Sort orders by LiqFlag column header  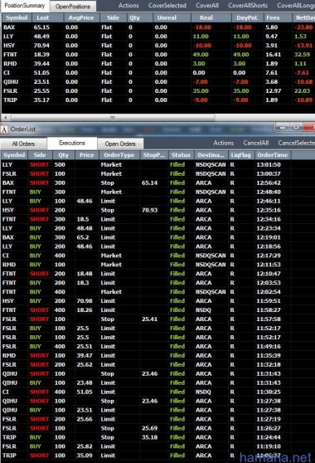point(241,155)
